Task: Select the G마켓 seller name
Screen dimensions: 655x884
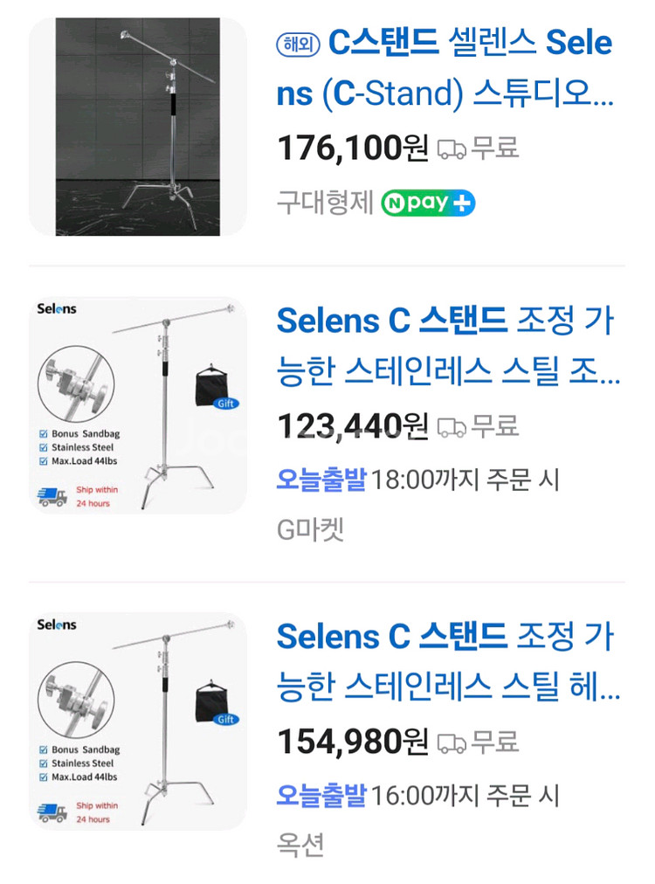Action: (x=310, y=529)
